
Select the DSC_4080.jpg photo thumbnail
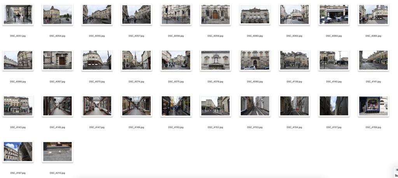pyautogui.click(x=255, y=60)
